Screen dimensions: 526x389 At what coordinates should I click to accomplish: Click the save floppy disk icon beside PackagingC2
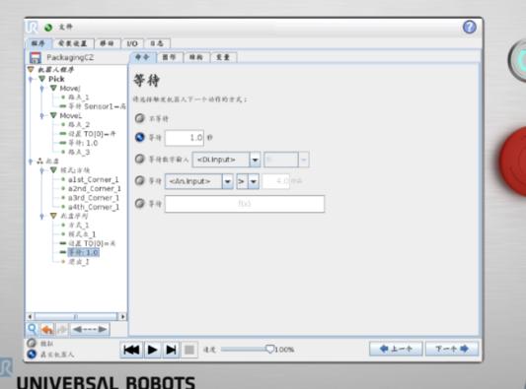click(36, 57)
